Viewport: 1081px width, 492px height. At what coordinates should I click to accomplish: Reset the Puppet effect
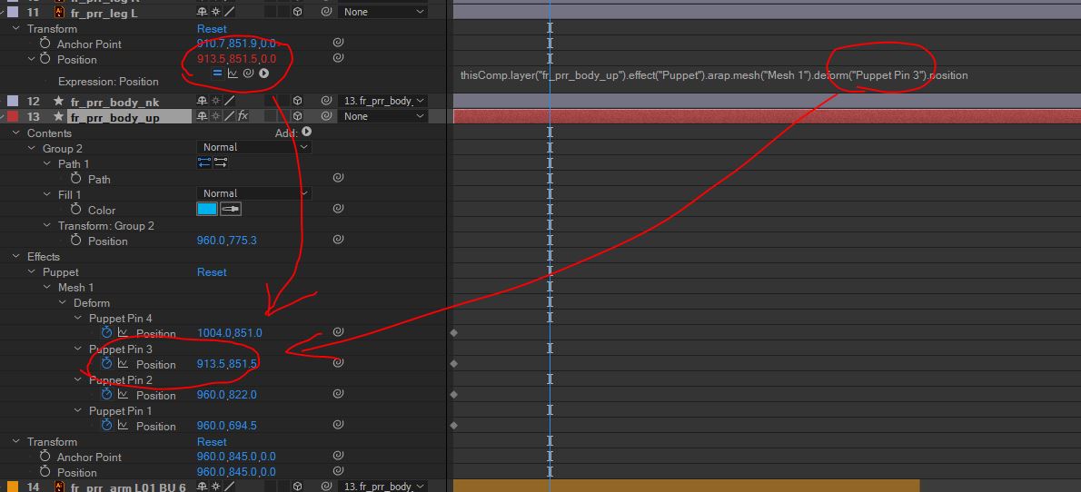(x=212, y=272)
